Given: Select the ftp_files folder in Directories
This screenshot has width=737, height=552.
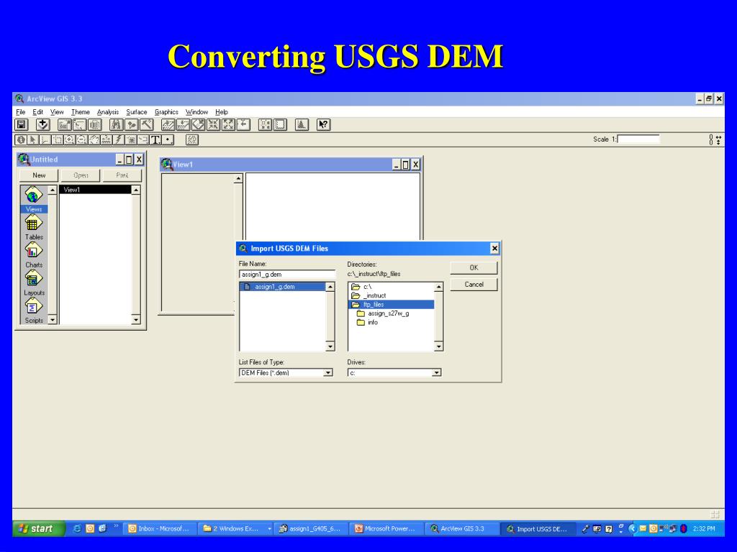Looking at the screenshot, I should (x=392, y=305).
